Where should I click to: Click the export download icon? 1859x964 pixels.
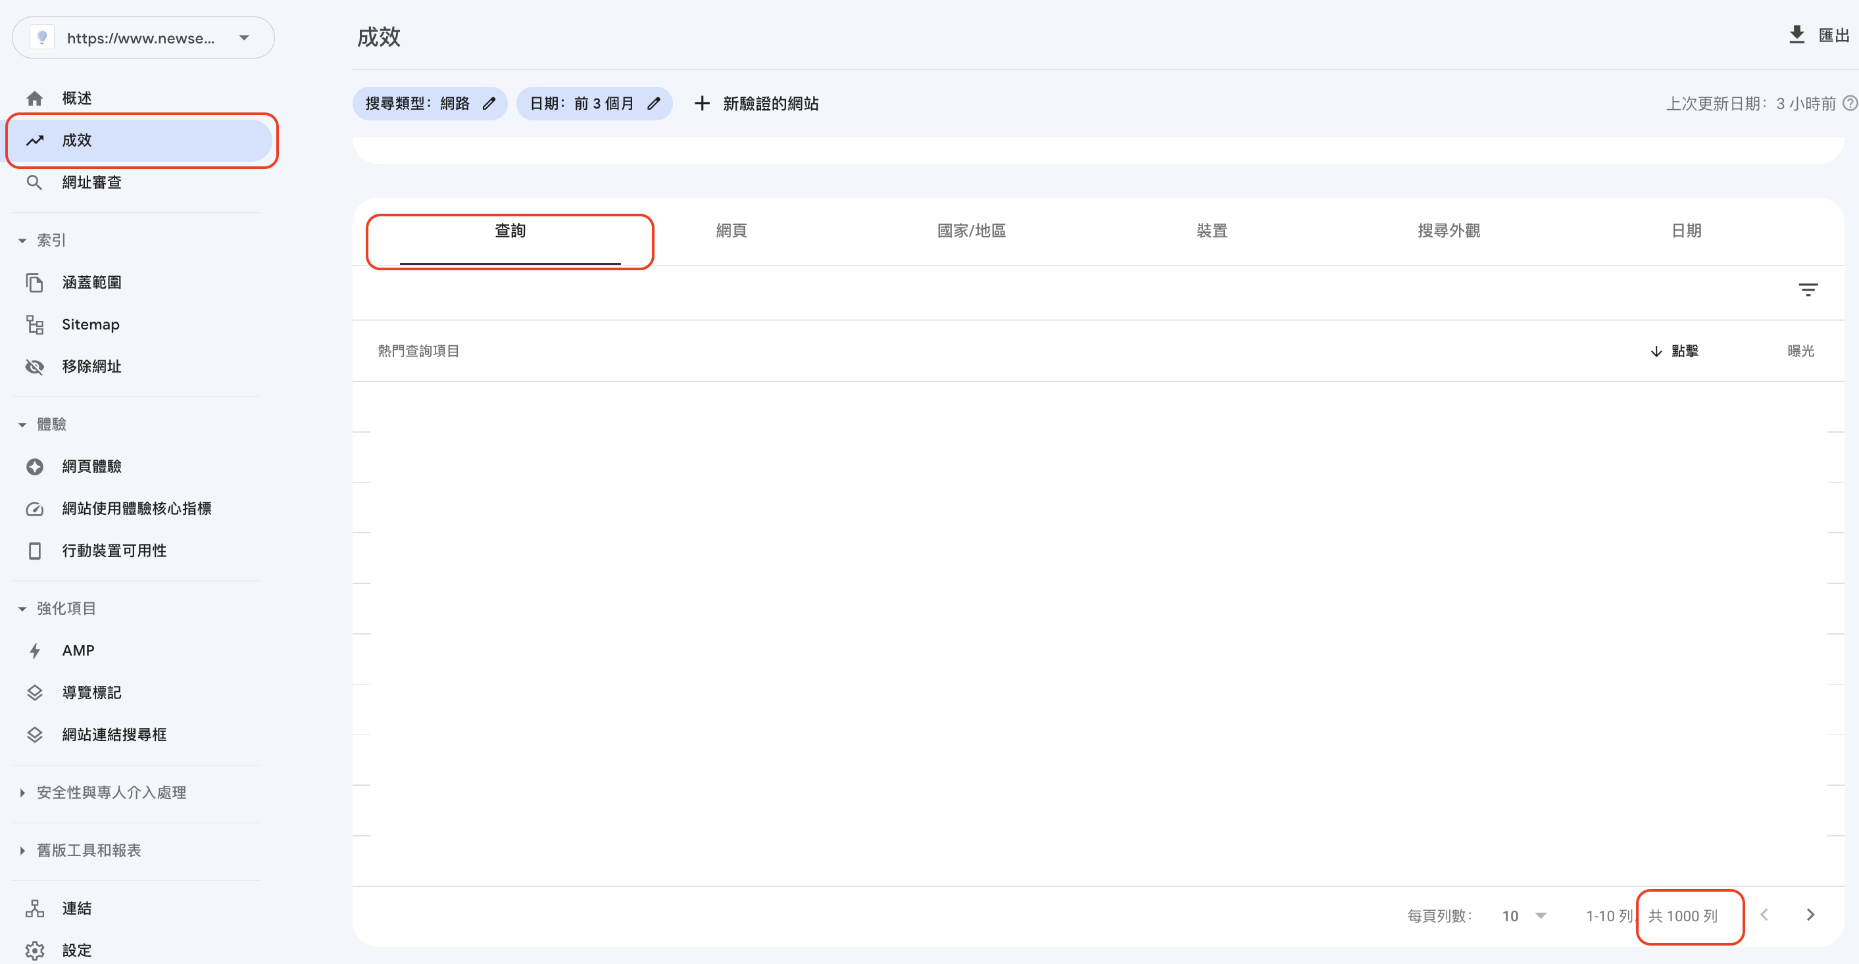pos(1797,35)
